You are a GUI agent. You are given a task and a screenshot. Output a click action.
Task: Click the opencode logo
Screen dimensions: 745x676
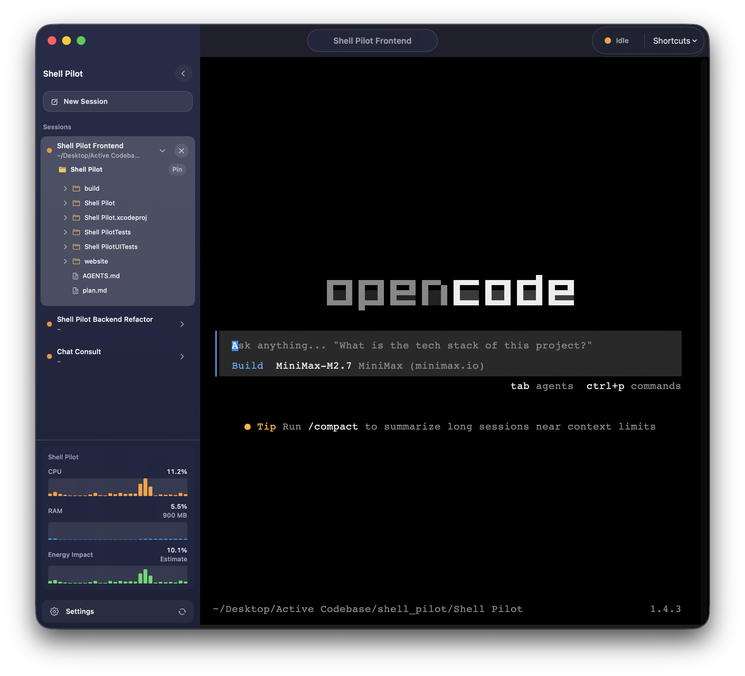(450, 292)
